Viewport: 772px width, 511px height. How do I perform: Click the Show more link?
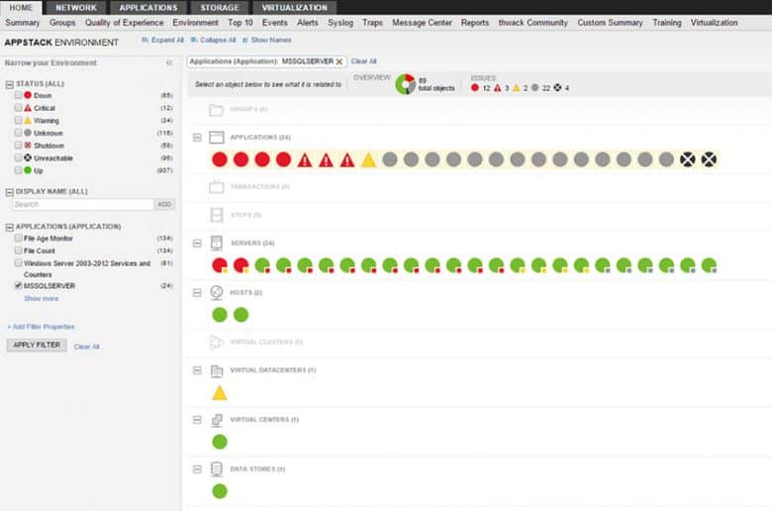41,299
